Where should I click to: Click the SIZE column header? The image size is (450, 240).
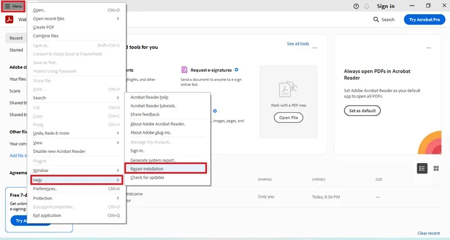click(379, 179)
